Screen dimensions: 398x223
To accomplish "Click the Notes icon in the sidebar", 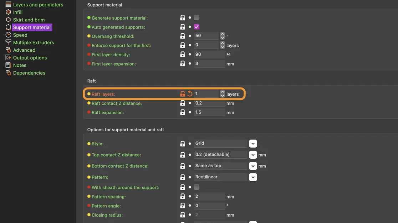I will (x=8, y=65).
